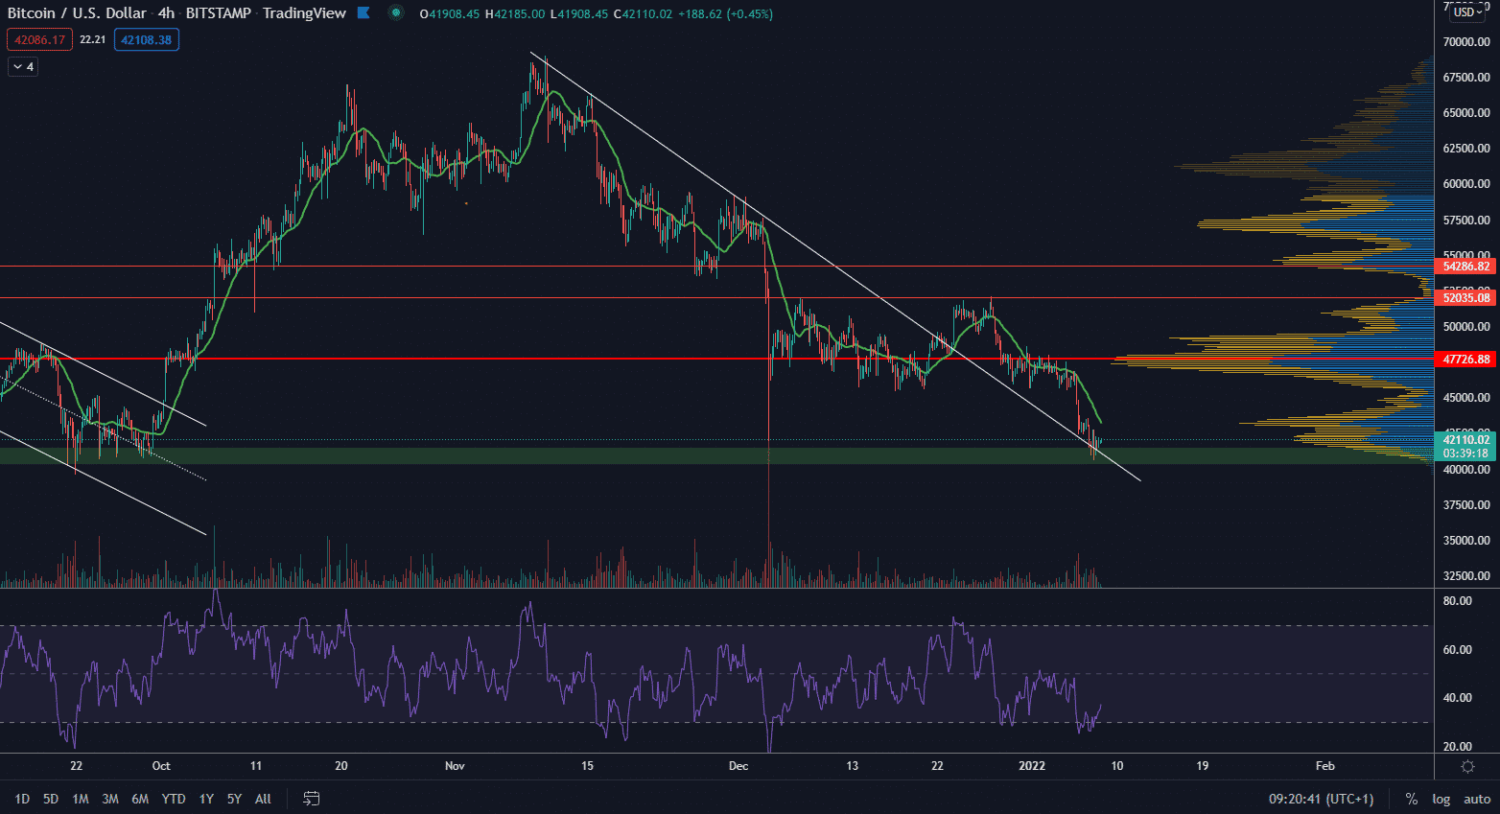Switch to the 6M time range
This screenshot has height=814, width=1500.
(x=140, y=799)
